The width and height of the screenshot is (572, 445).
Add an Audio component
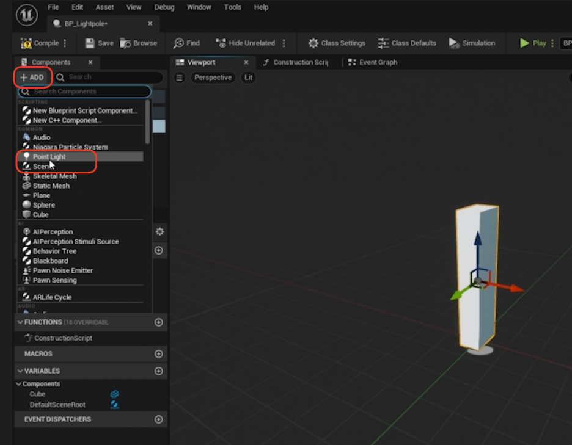click(80, 137)
